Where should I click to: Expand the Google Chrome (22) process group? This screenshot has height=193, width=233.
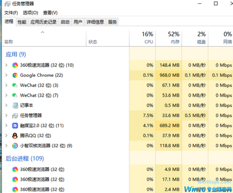[7, 75]
